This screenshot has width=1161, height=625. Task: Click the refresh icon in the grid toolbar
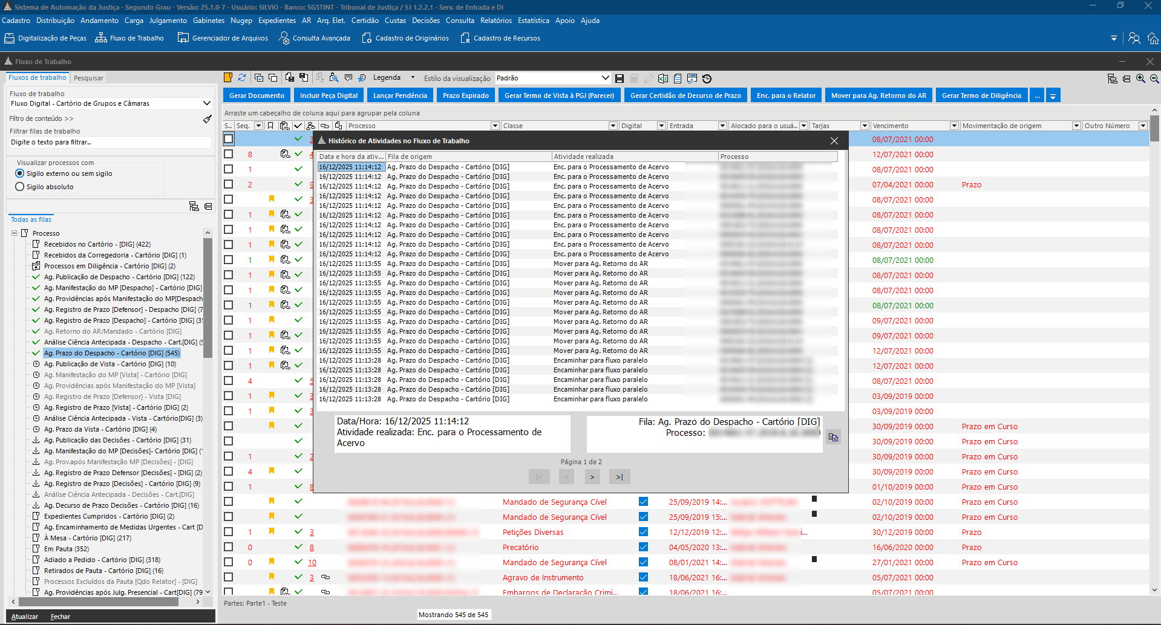click(x=242, y=78)
